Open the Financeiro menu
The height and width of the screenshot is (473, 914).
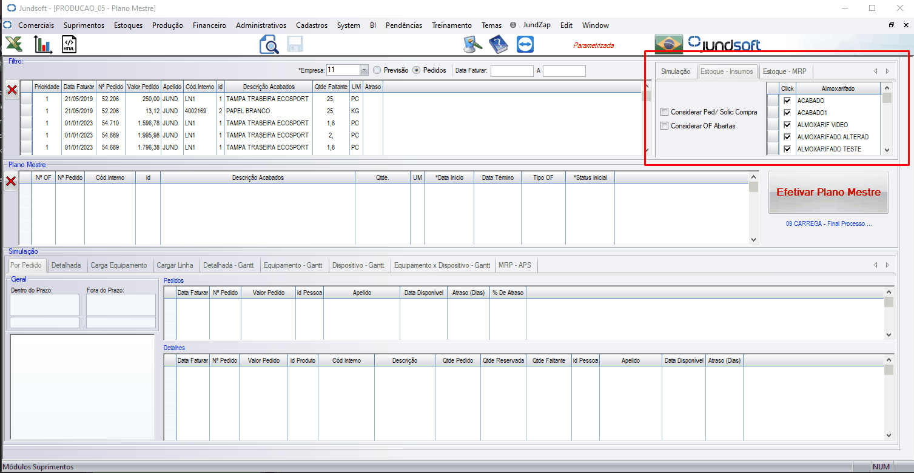[209, 25]
